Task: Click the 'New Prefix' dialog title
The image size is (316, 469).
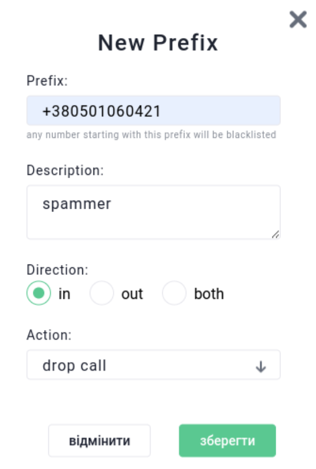Action: (158, 43)
